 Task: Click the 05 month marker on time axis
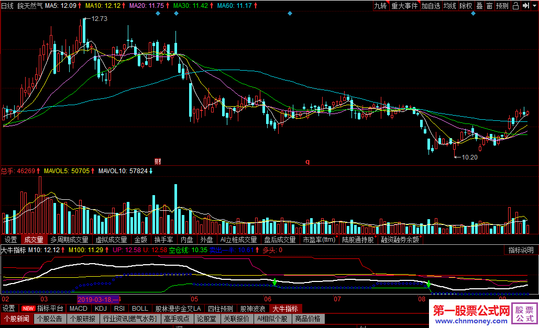pyautogui.click(x=194, y=299)
